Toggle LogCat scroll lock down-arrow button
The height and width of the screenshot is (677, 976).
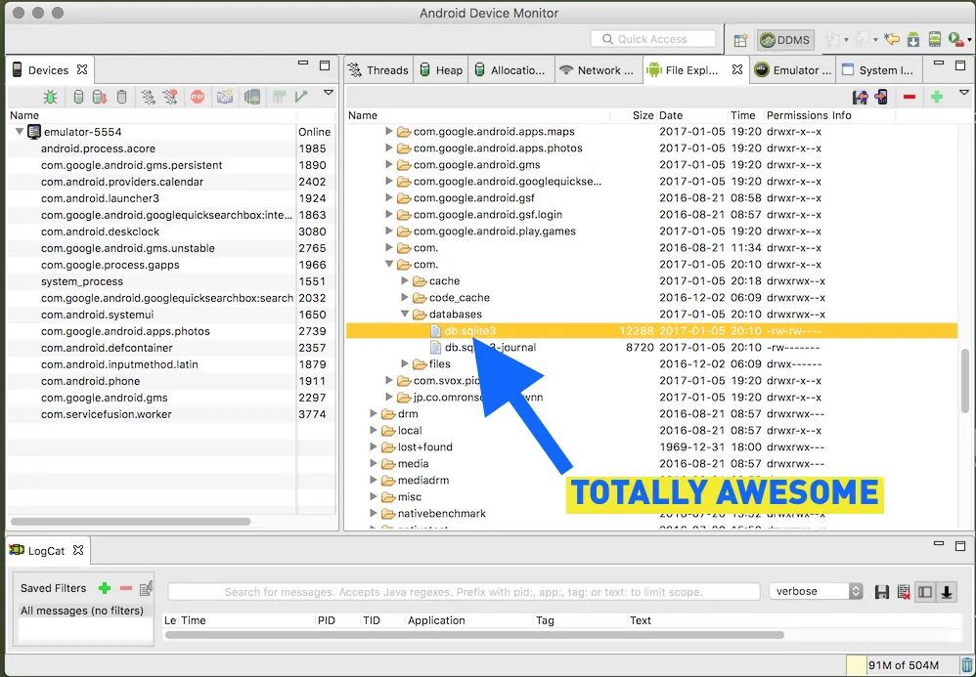pyautogui.click(x=946, y=592)
